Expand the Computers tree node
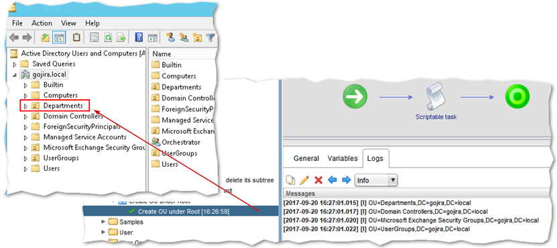This screenshot has height=248, width=557. [x=25, y=96]
